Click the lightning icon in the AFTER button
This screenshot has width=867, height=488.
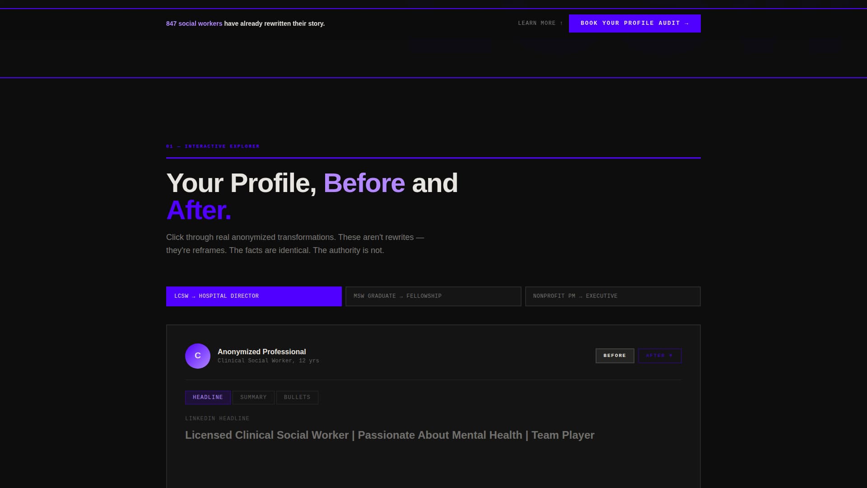tap(671, 356)
